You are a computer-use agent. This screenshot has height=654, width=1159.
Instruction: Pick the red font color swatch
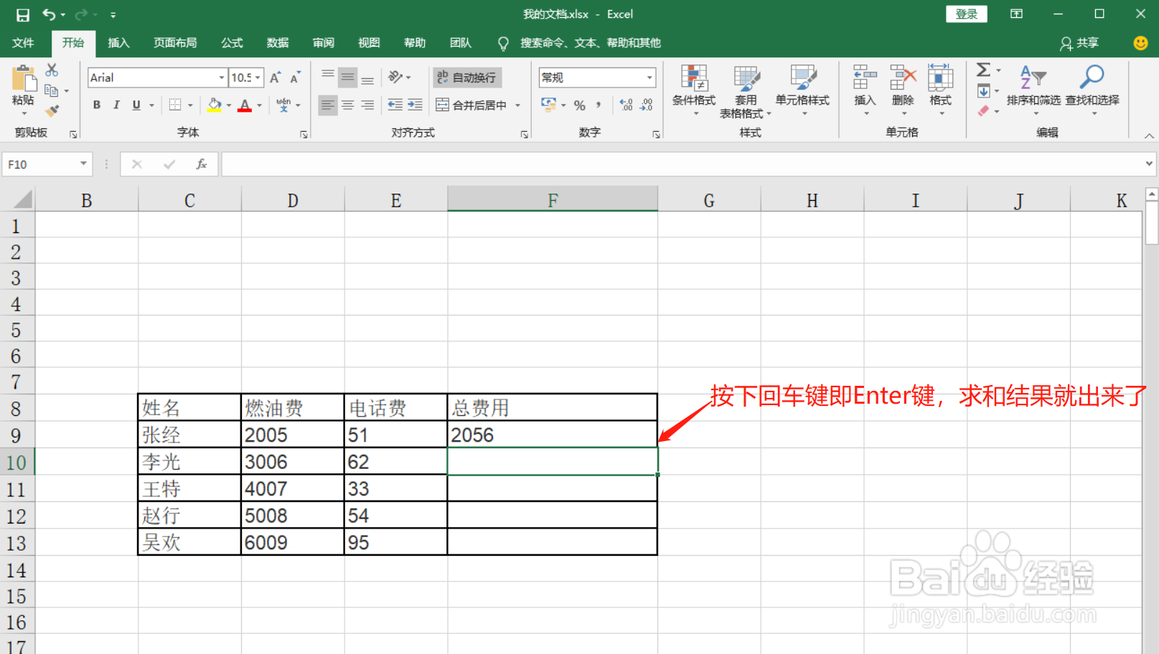point(244,109)
